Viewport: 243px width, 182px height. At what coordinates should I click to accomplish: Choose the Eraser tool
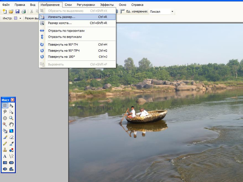click(11, 137)
